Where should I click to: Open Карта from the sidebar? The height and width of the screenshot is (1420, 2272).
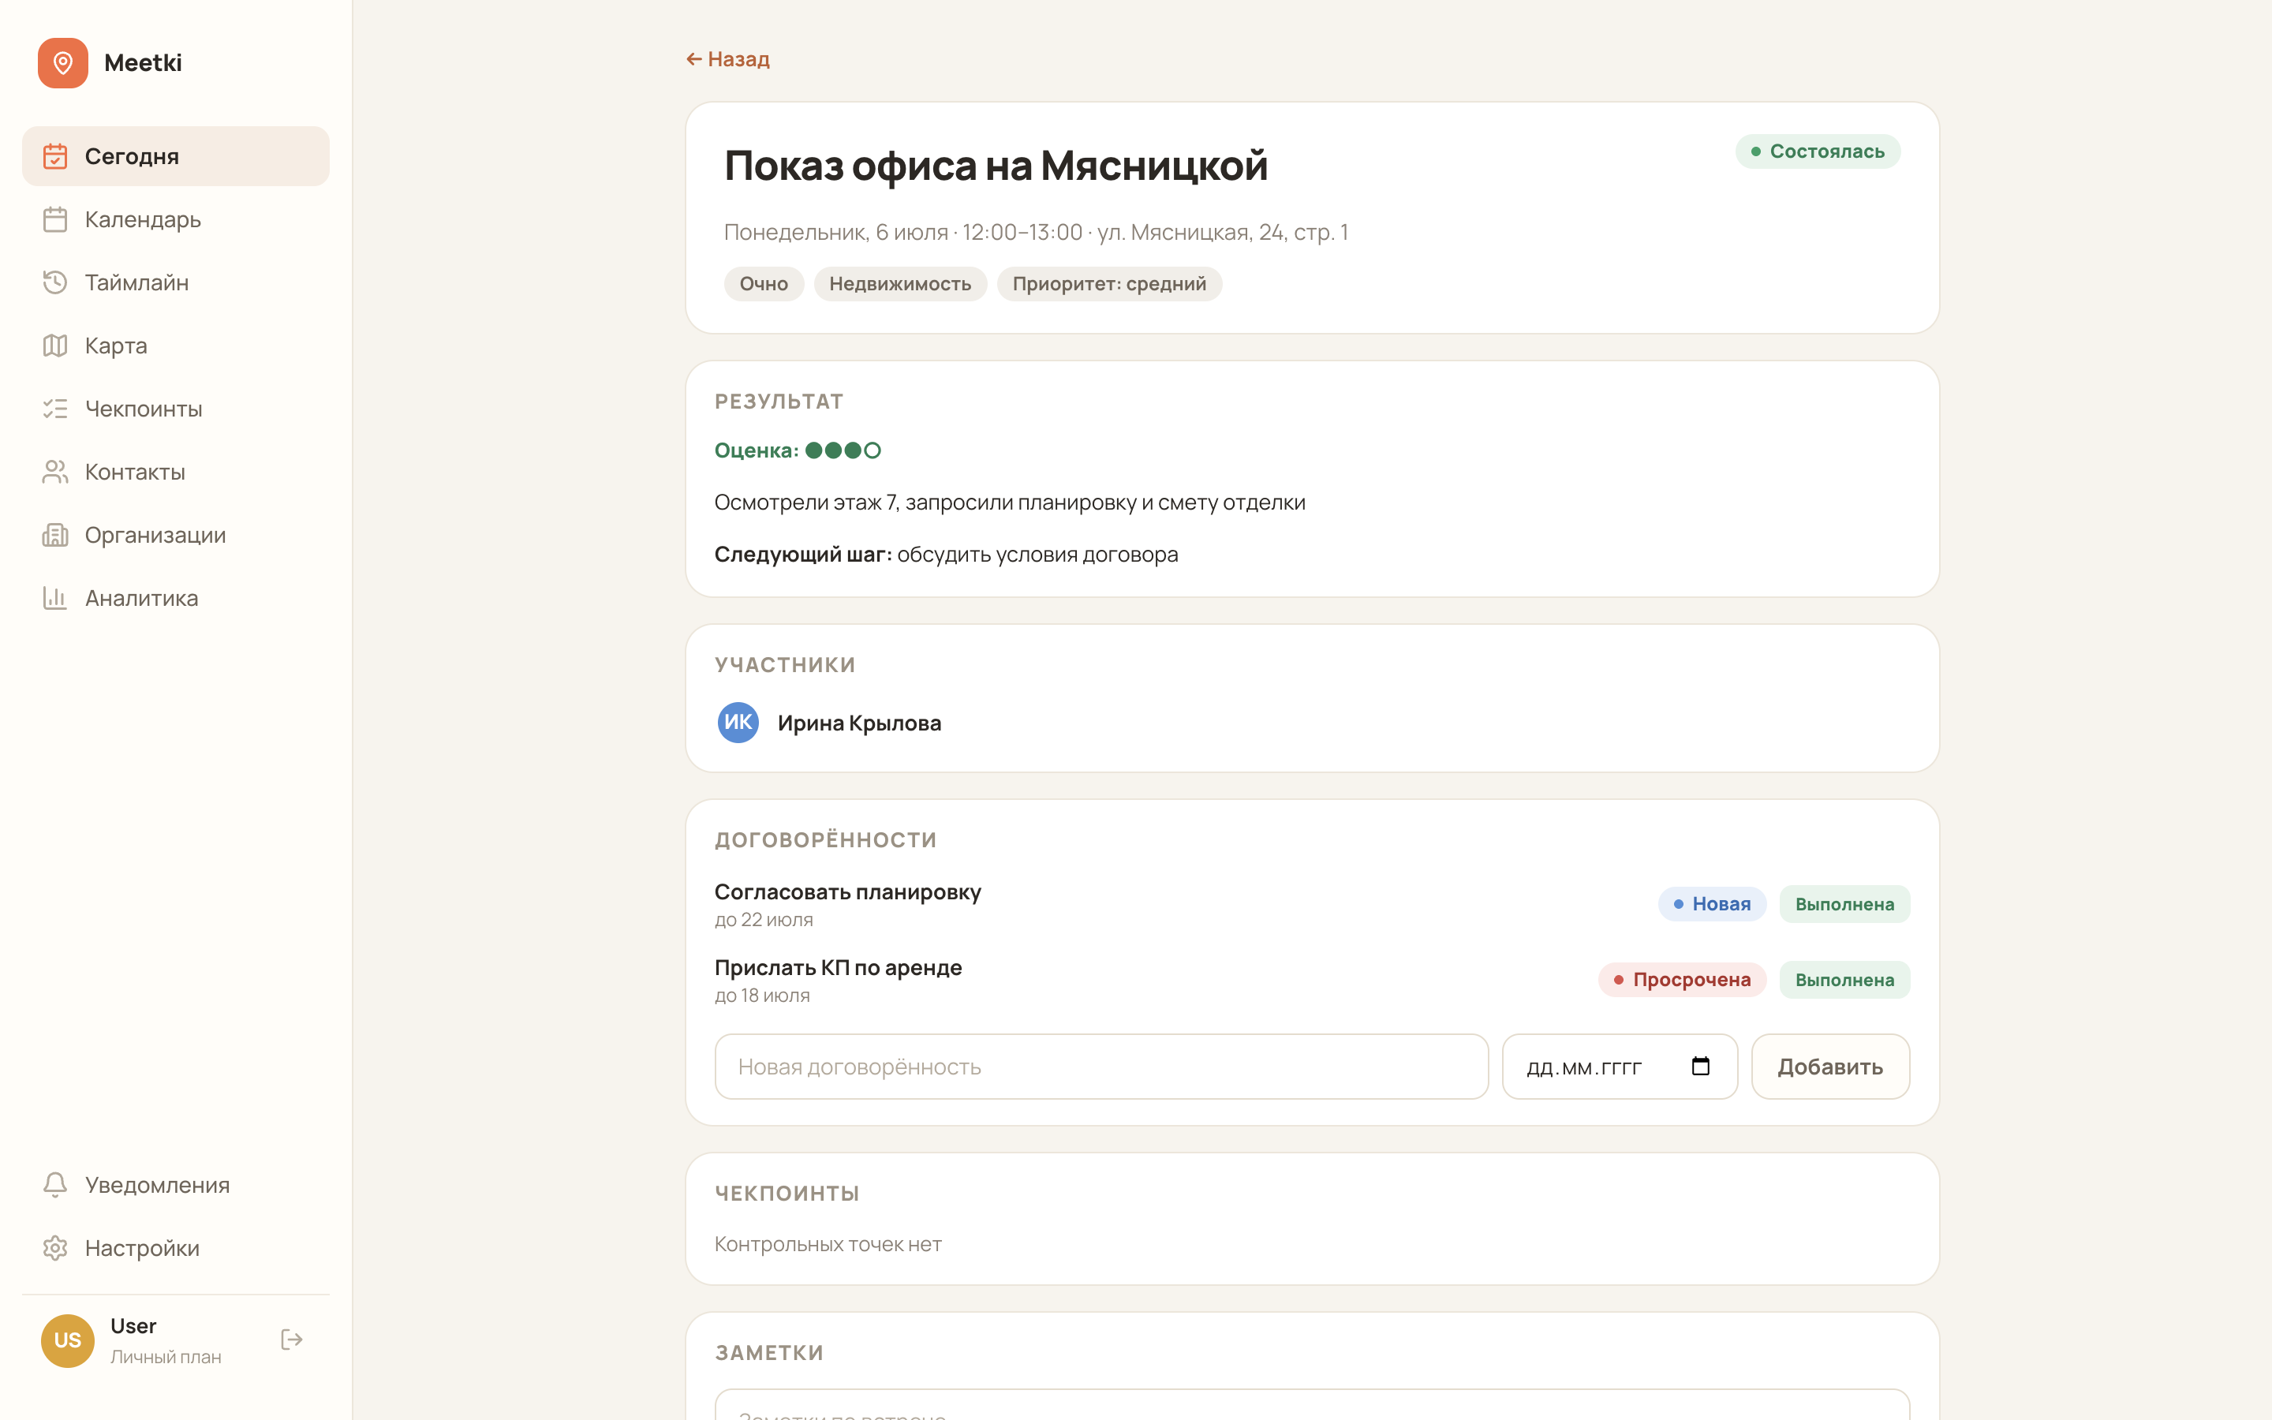[176, 346]
